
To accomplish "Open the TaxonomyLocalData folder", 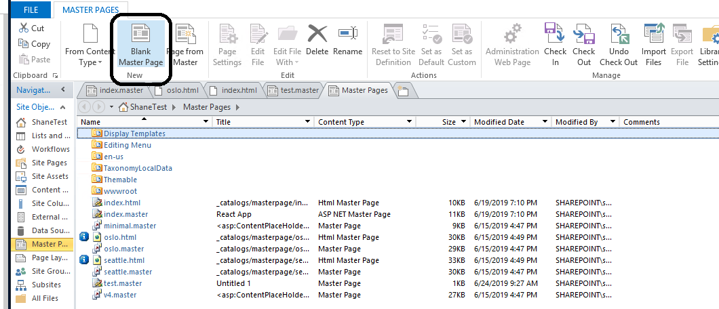I will coord(138,168).
